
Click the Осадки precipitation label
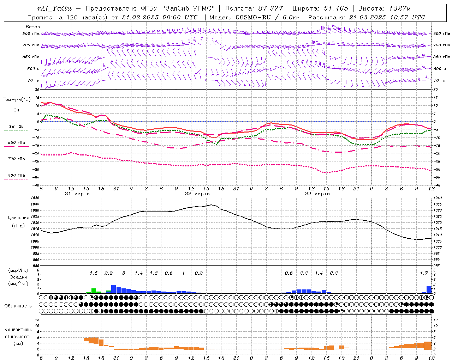click(18, 277)
